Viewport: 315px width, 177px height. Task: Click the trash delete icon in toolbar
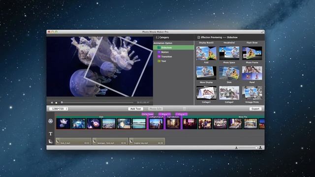coord(184,109)
